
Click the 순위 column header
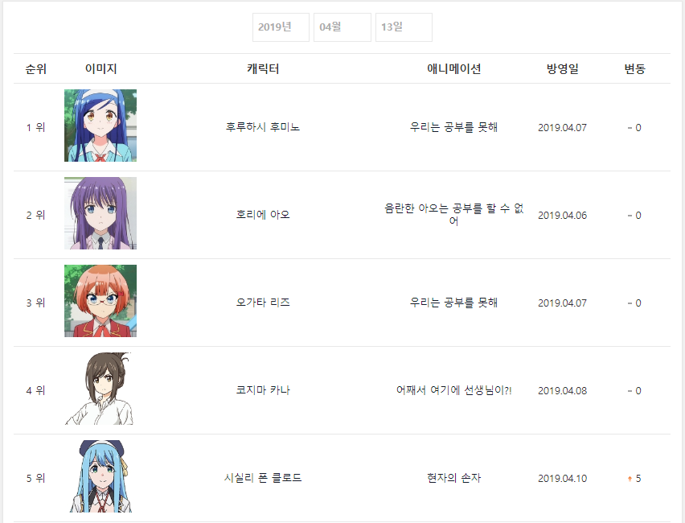point(36,69)
